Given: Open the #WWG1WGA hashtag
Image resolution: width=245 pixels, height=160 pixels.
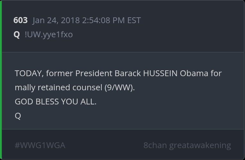Looking at the screenshot, I should [x=40, y=145].
